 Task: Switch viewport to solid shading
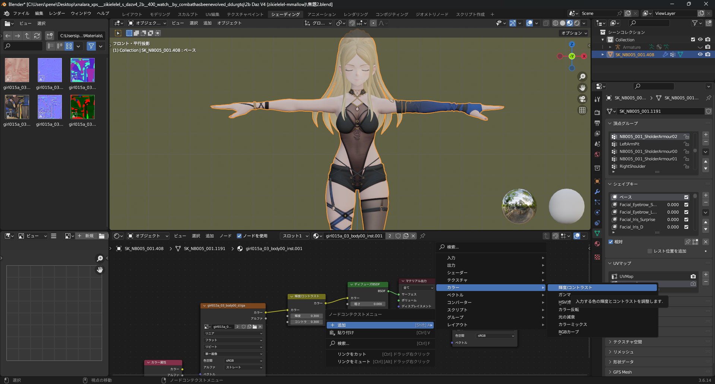pos(563,23)
